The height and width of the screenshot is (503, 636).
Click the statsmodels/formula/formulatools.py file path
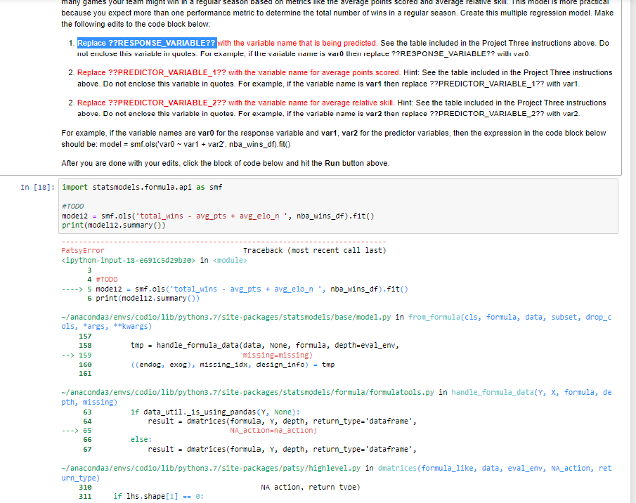[x=247, y=392]
